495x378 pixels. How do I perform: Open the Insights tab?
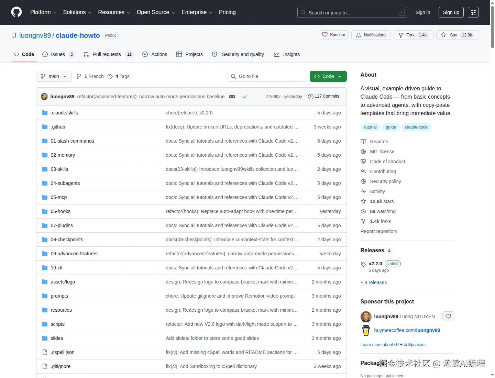291,54
